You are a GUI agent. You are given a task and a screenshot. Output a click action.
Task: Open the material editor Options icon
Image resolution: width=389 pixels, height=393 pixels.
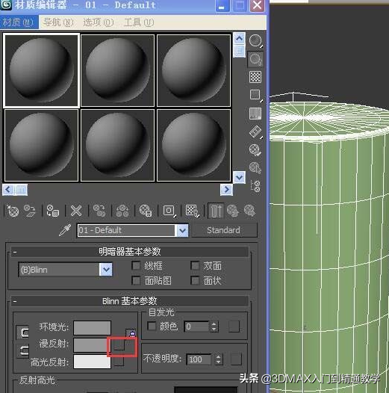(255, 149)
